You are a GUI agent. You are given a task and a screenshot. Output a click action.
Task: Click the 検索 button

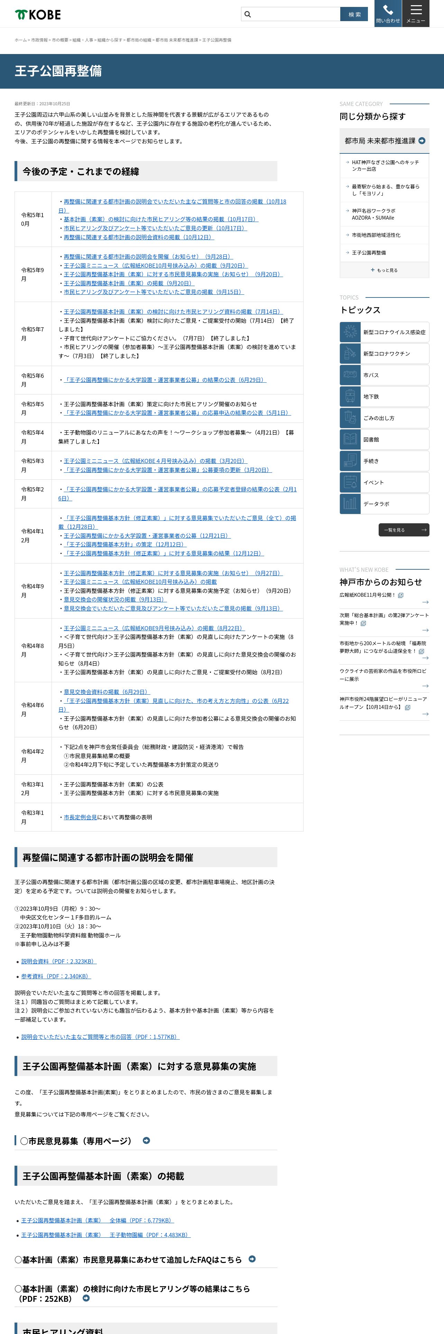[354, 15]
